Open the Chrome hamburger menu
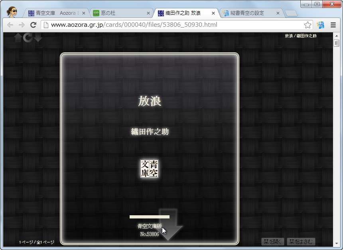The image size is (343, 250). (x=333, y=25)
